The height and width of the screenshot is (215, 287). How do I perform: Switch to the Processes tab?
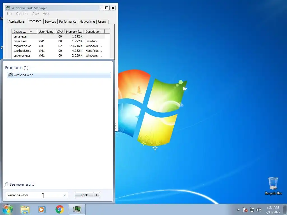click(34, 21)
